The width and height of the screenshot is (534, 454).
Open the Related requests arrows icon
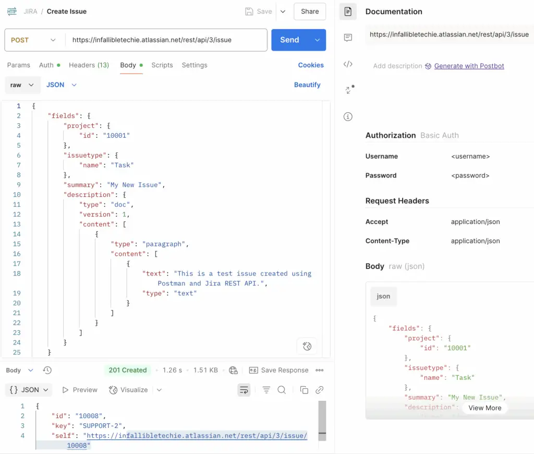pos(349,90)
